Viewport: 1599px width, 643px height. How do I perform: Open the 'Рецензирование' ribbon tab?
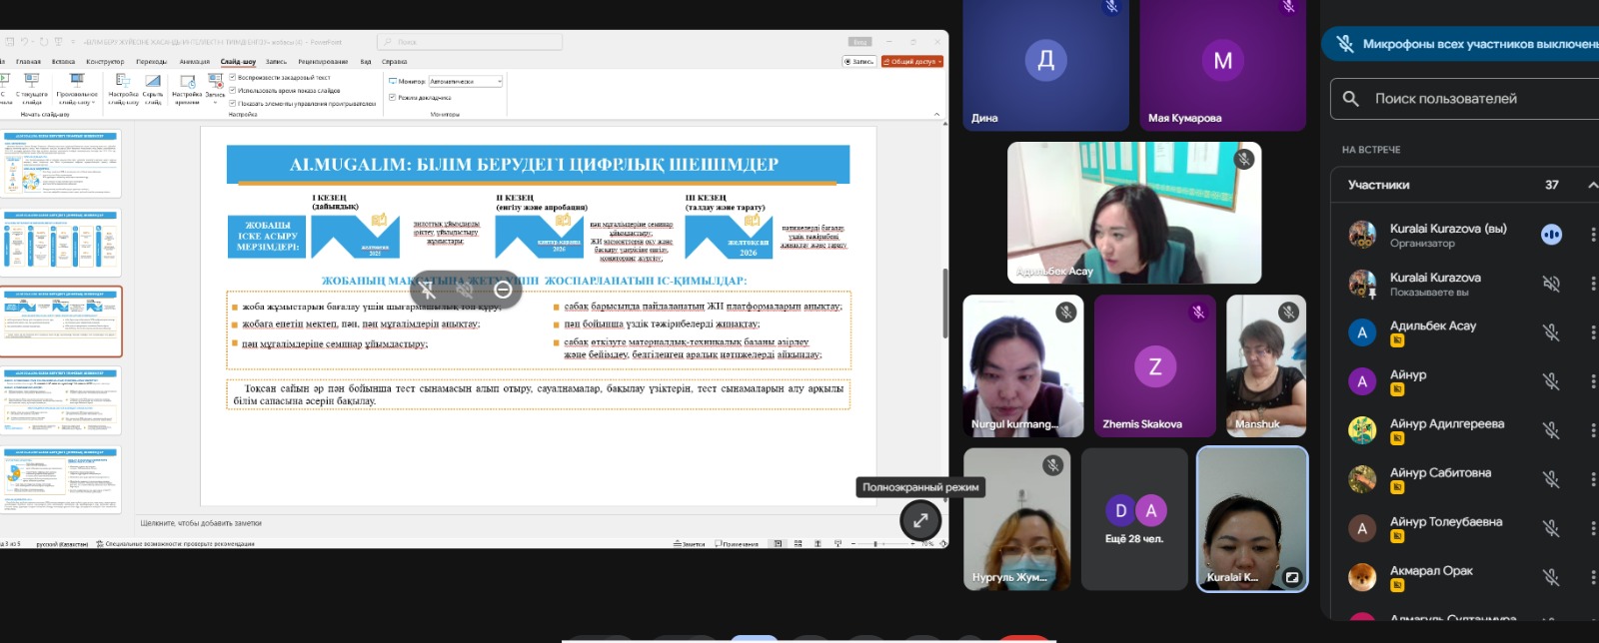(x=323, y=62)
